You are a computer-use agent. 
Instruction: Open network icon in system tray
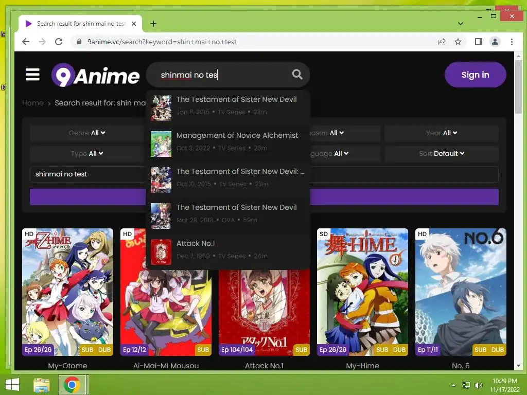466,385
